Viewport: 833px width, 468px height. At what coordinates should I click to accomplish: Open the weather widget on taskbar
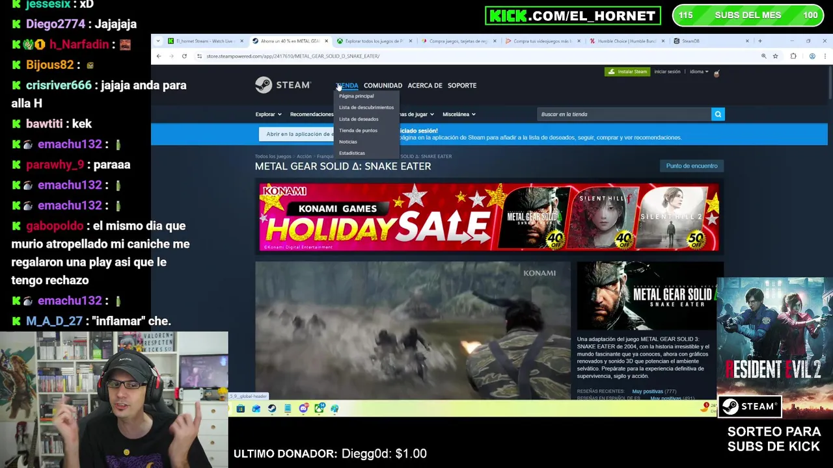click(707, 408)
